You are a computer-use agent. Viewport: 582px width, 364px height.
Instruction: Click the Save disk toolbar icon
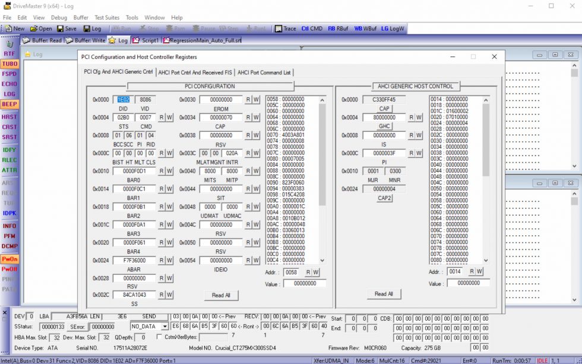coord(66,29)
